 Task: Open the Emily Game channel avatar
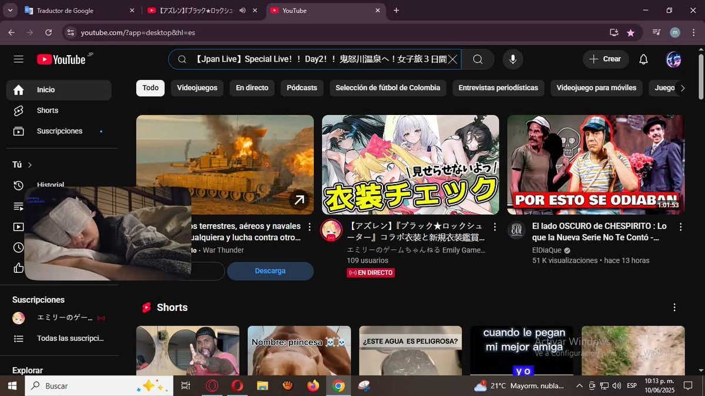[331, 230]
